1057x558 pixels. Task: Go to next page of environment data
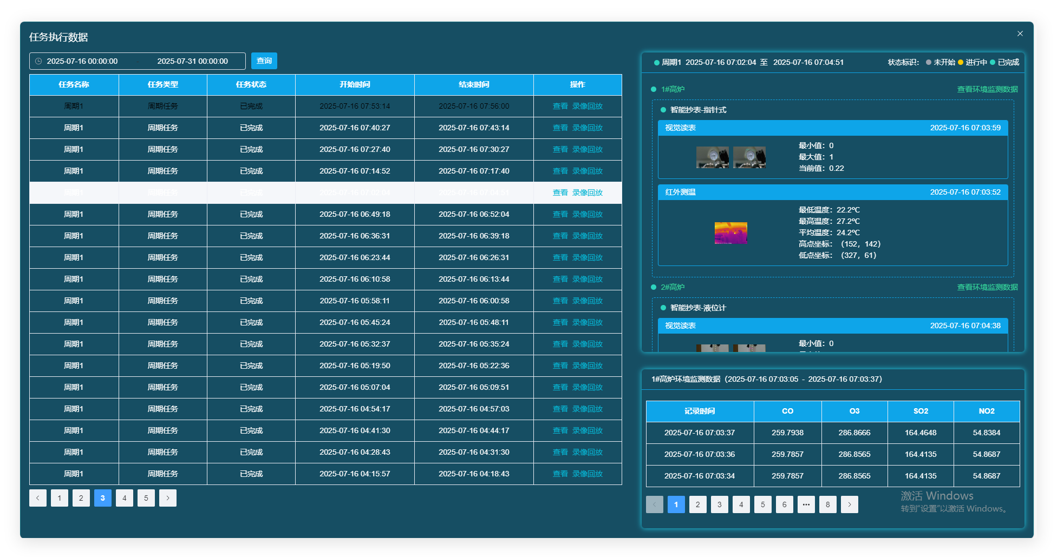click(x=849, y=504)
